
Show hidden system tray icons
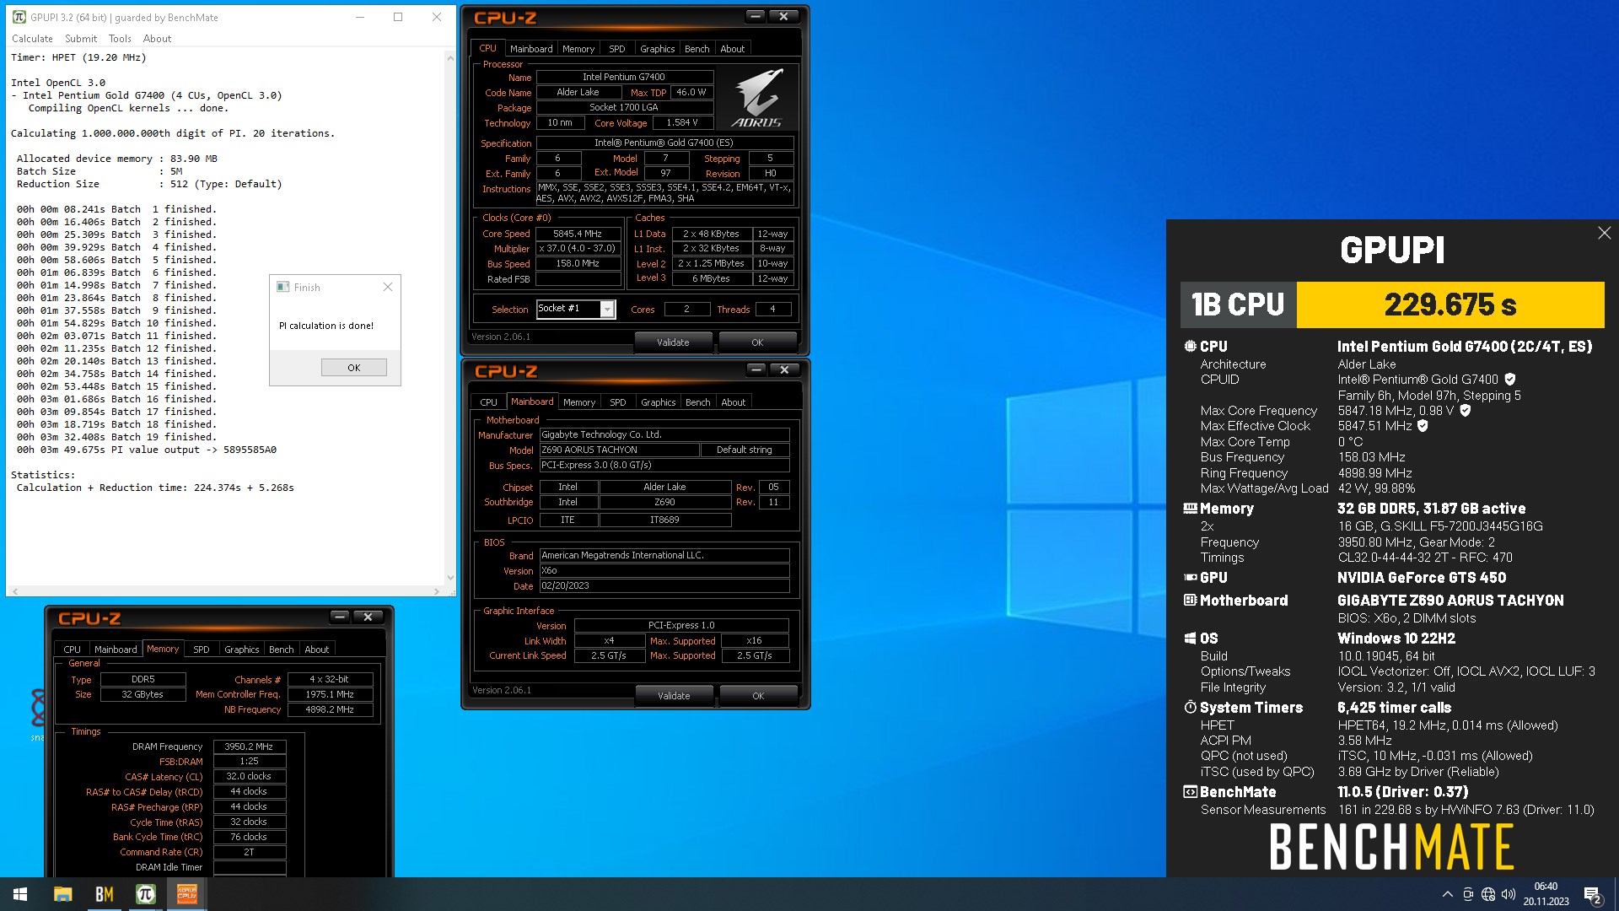point(1447,894)
